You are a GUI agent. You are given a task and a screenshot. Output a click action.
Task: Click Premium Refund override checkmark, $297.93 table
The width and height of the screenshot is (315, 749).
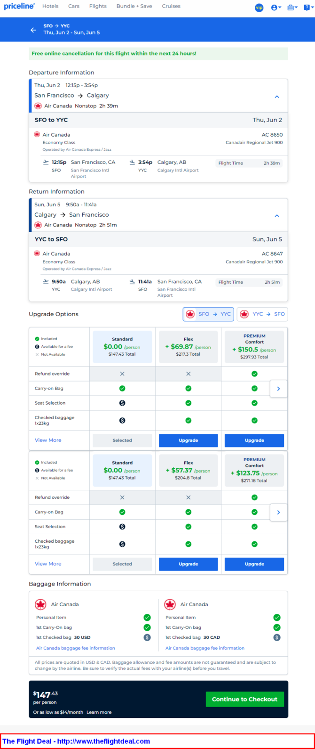(x=254, y=374)
